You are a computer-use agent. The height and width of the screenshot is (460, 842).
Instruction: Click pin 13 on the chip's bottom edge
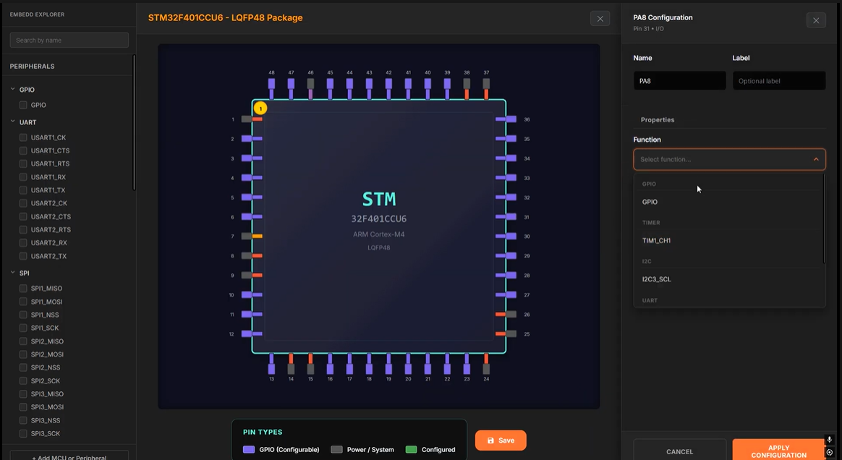[271, 364]
